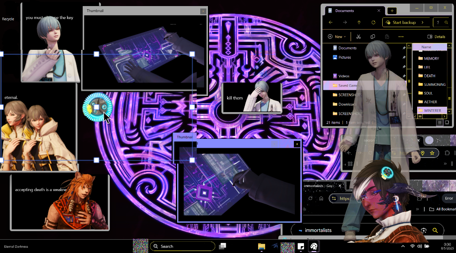The height and width of the screenshot is (253, 456).
Task: Add new tab in necron browser
Action: tap(429, 140)
